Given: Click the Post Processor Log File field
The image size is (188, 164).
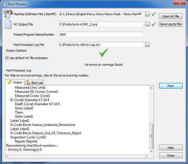Looking at the screenshot, I should coord(100,45).
